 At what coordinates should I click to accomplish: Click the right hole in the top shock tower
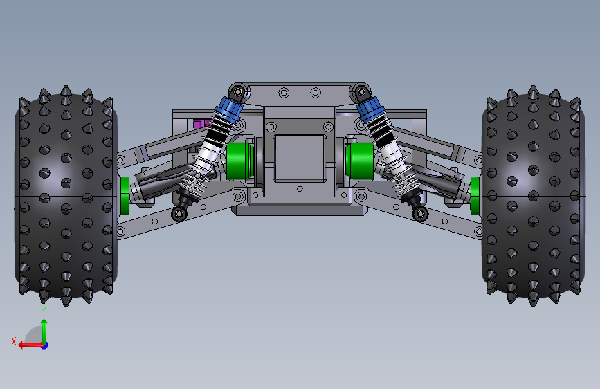[x=316, y=93]
